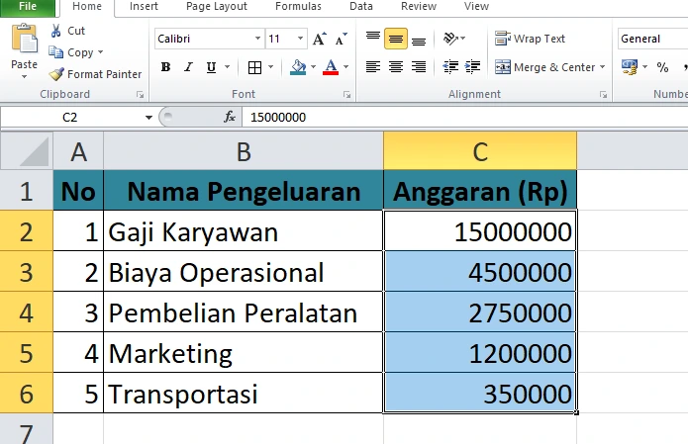This screenshot has width=688, height=444.
Task: Toggle Underline formatting
Action: tap(211, 67)
